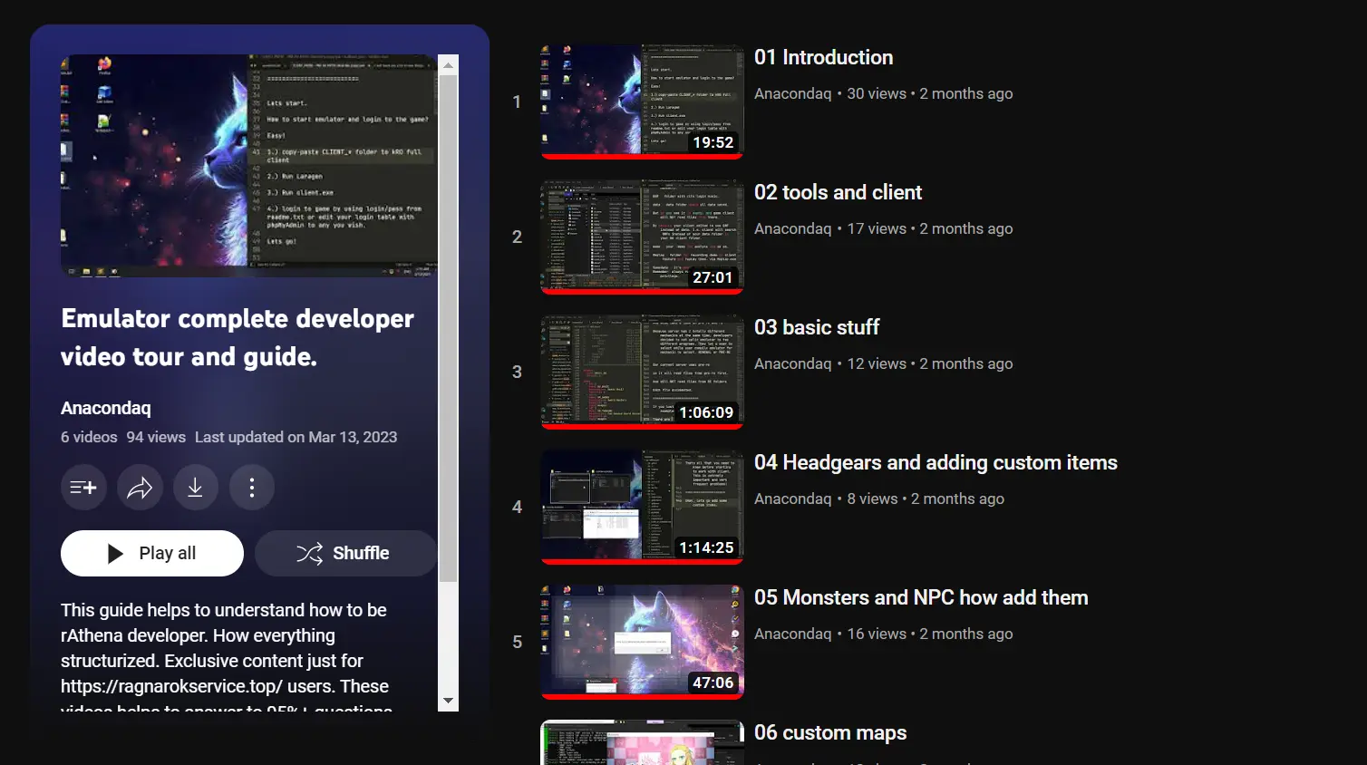Click the title '02 tools and client'

coord(839,192)
